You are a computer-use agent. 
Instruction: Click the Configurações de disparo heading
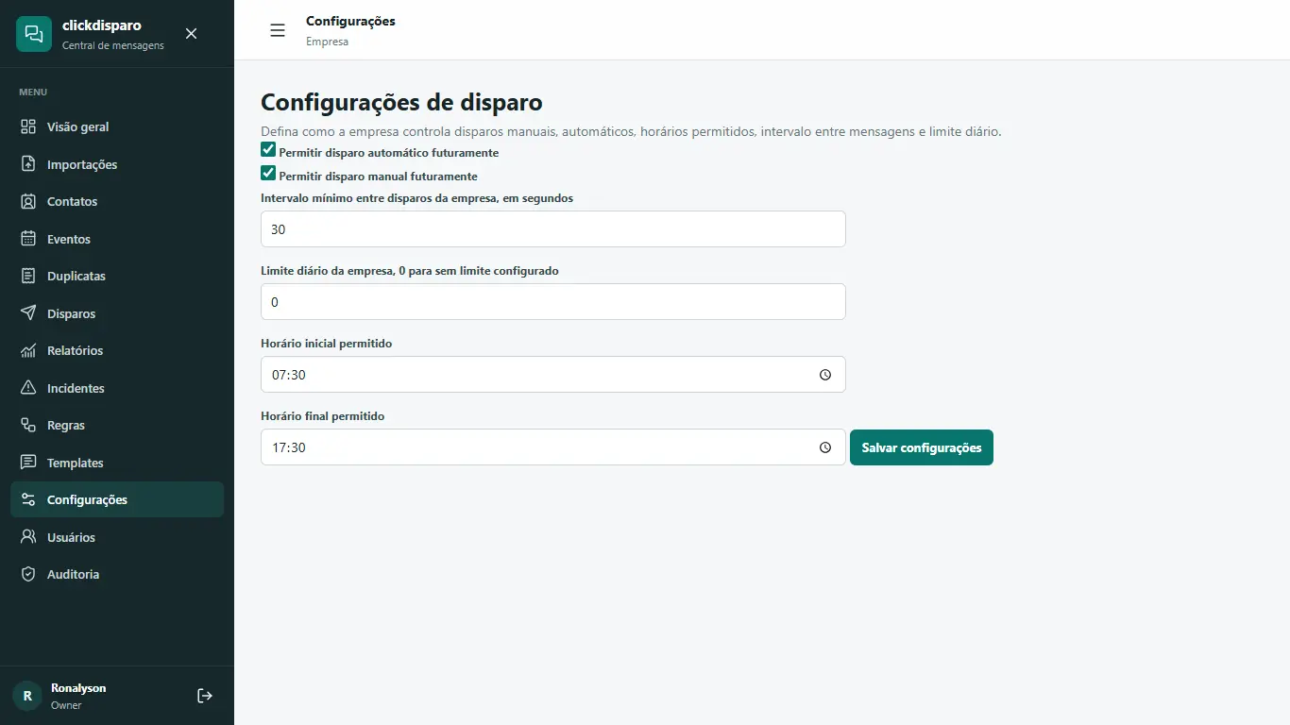401,102
